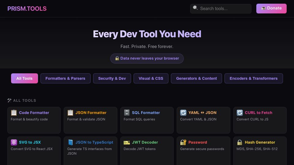Filter by Generators & Content
This screenshot has width=294, height=165.
pyautogui.click(x=196, y=79)
